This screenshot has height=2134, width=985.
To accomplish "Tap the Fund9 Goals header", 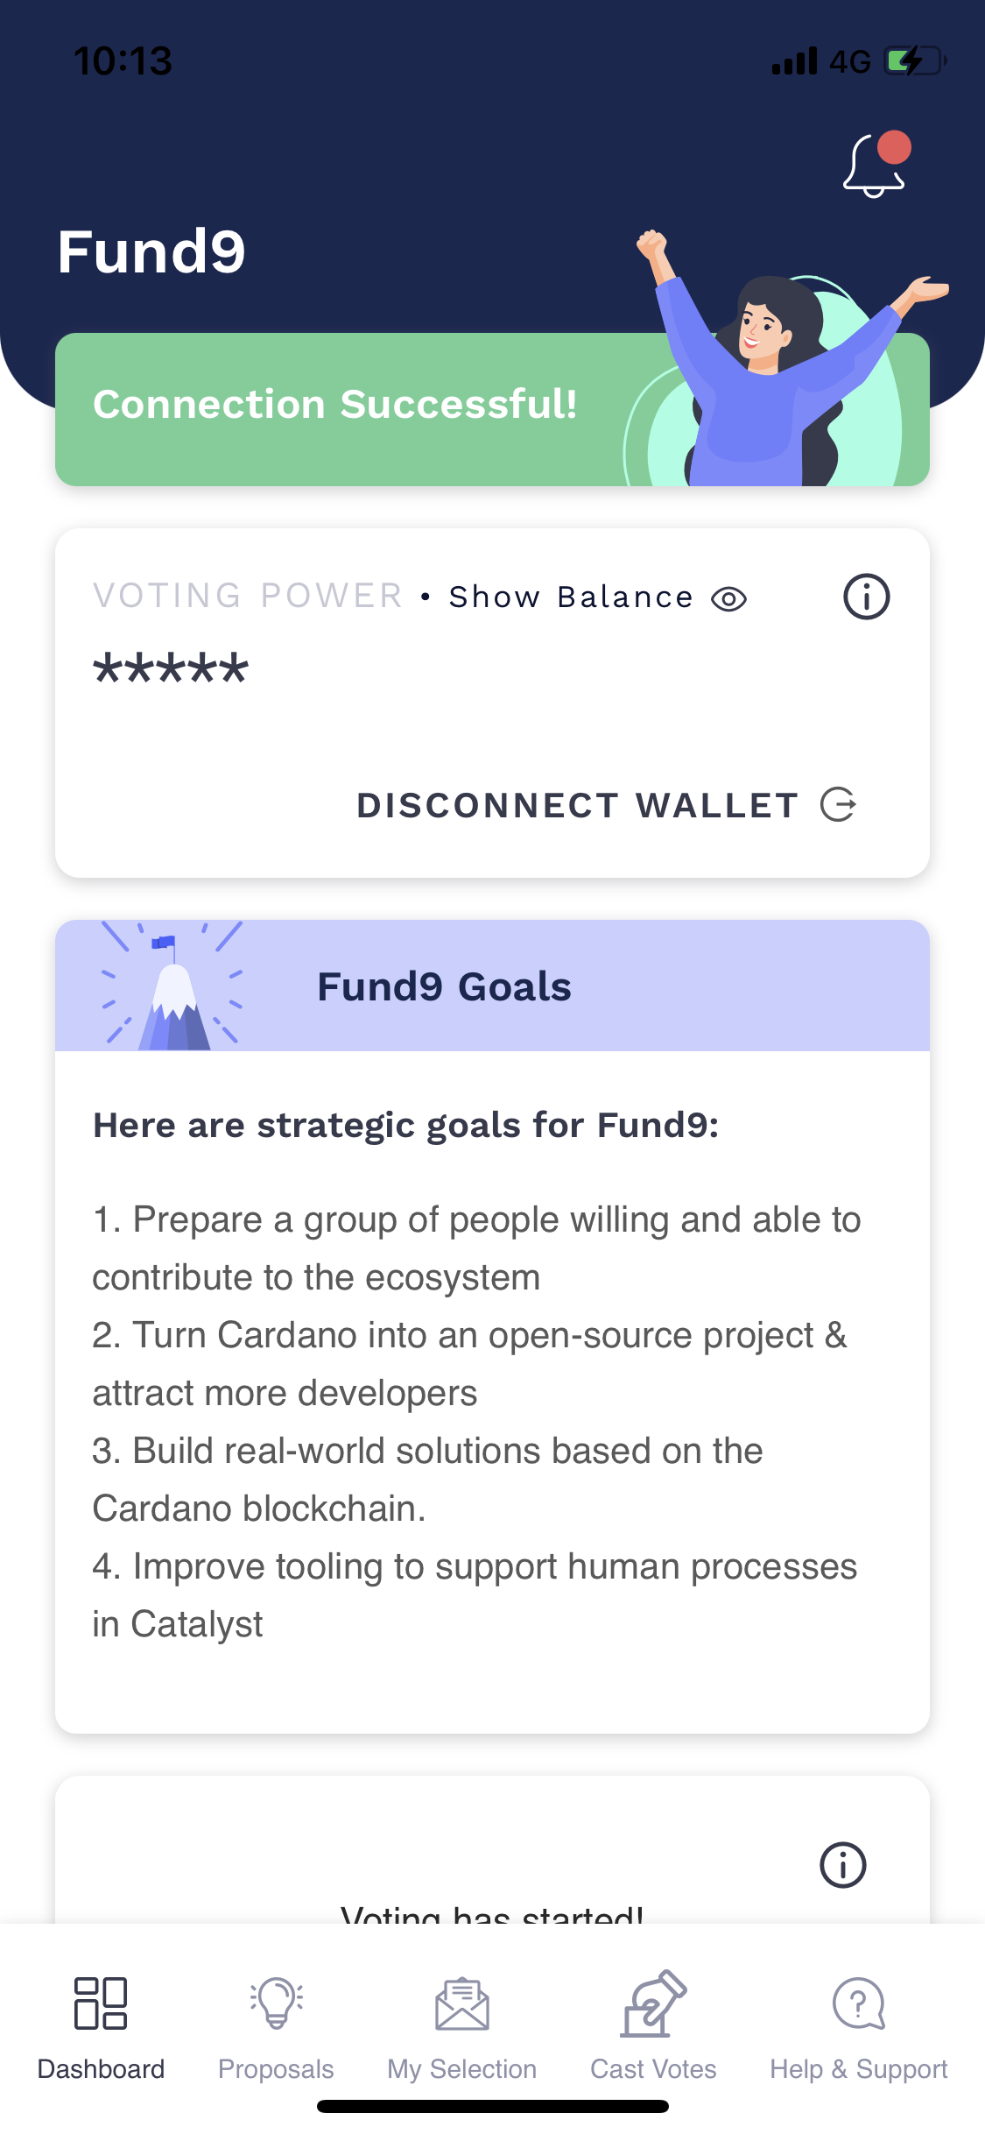I will pos(444,986).
